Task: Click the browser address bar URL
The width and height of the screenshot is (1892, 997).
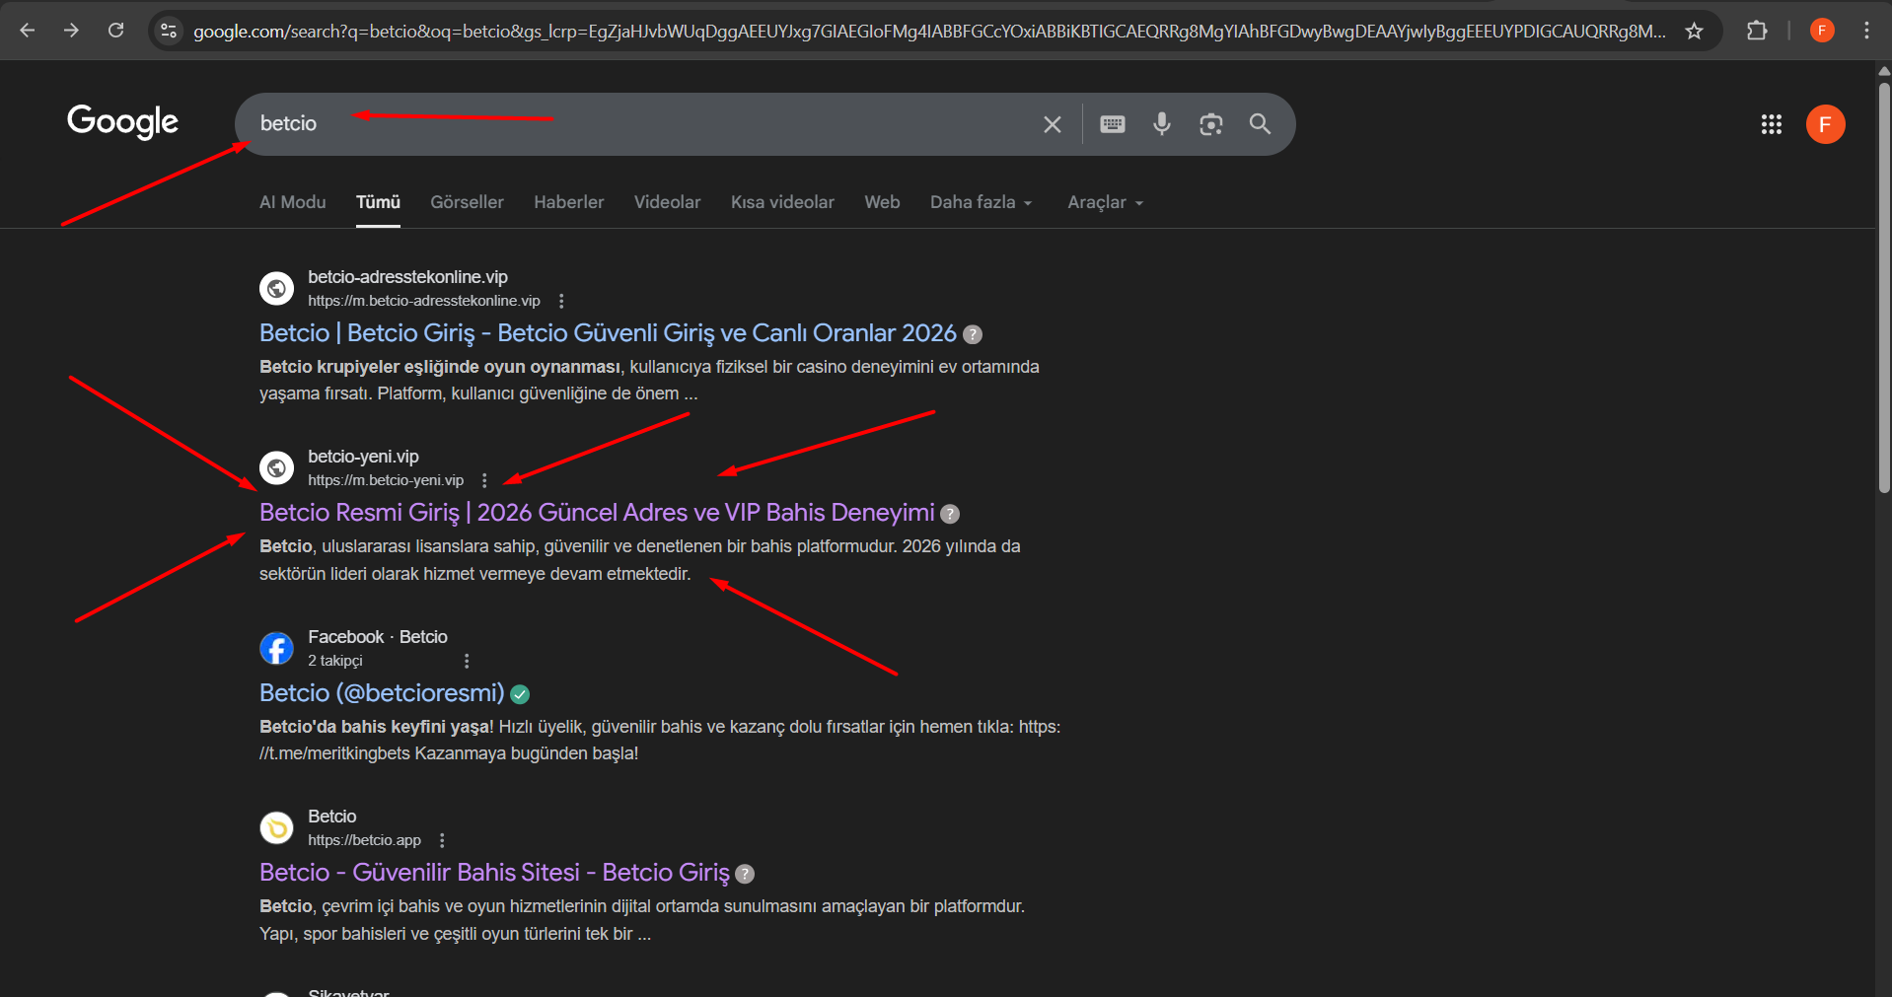Action: point(929,31)
